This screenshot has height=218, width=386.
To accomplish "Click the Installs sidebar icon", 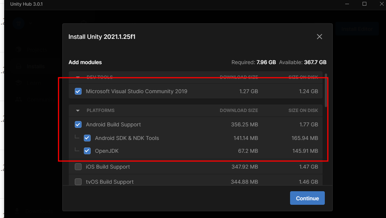I will pyautogui.click(x=19, y=66).
